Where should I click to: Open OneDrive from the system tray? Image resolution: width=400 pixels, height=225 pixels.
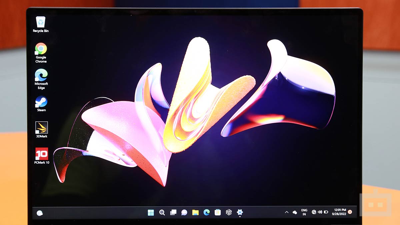[295, 212]
